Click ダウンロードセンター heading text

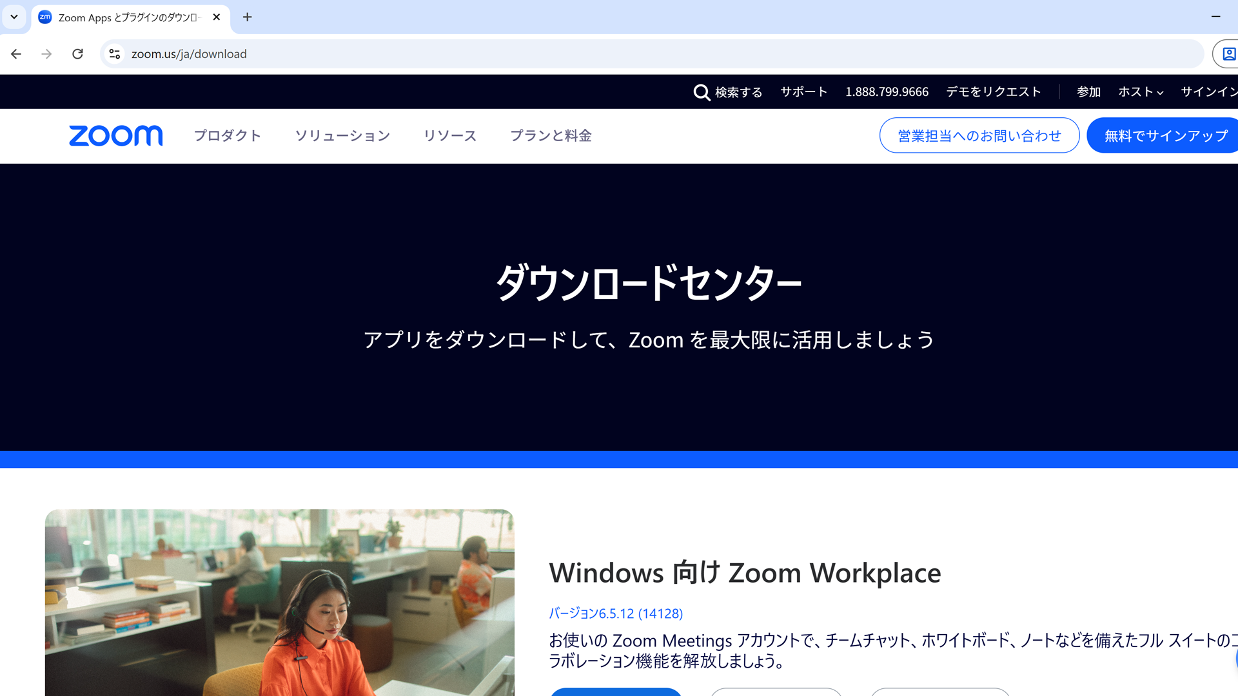[649, 282]
